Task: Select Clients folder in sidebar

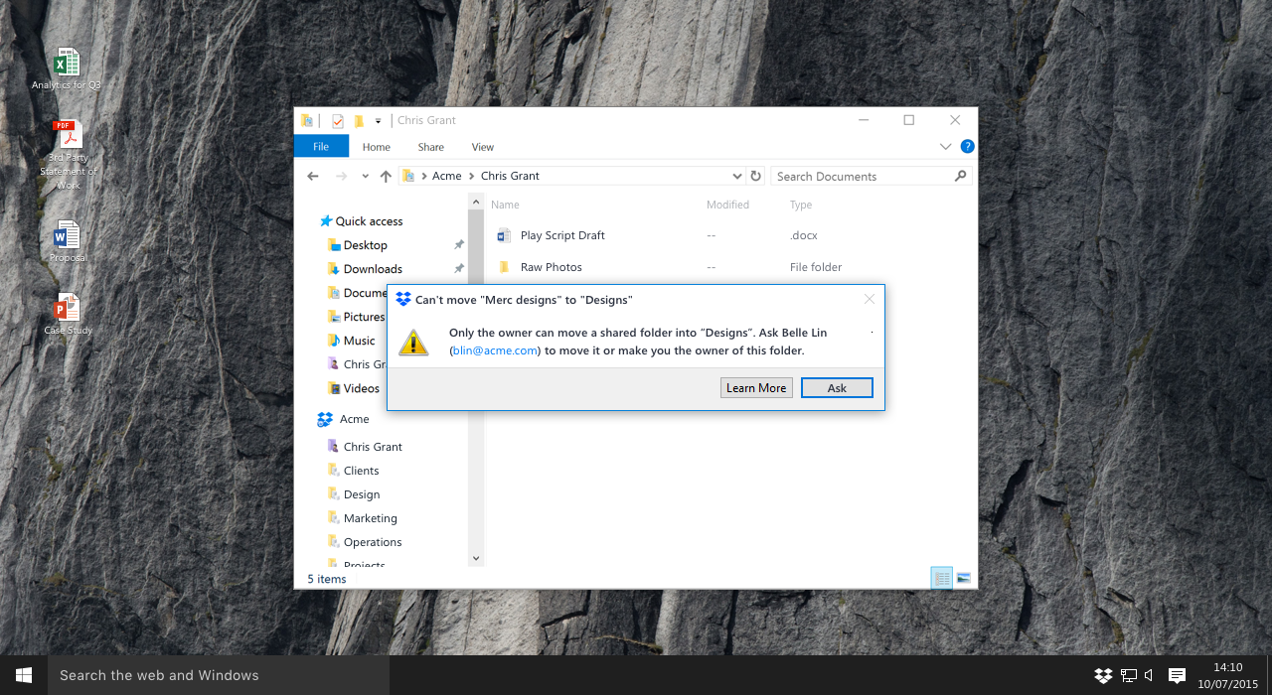Action: click(x=361, y=471)
